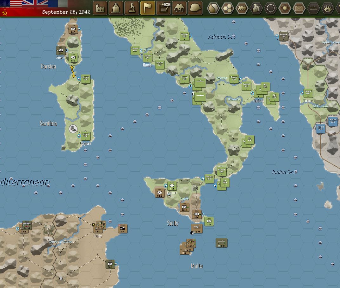
Task: Select the 0-1-0 submarine east of Malta
Action: [x=221, y=243]
